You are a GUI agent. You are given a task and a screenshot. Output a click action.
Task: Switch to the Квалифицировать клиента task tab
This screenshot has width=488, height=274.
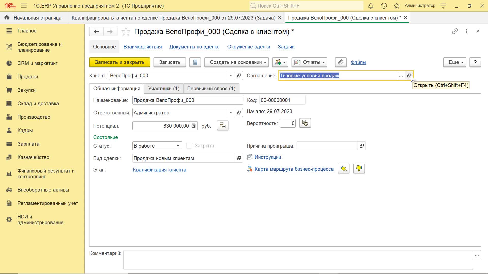click(173, 18)
